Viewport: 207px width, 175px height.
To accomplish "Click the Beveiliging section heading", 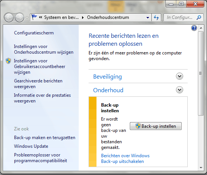I will tap(107, 77).
